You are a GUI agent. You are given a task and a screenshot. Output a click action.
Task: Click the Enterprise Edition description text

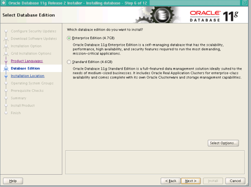click(x=148, y=49)
